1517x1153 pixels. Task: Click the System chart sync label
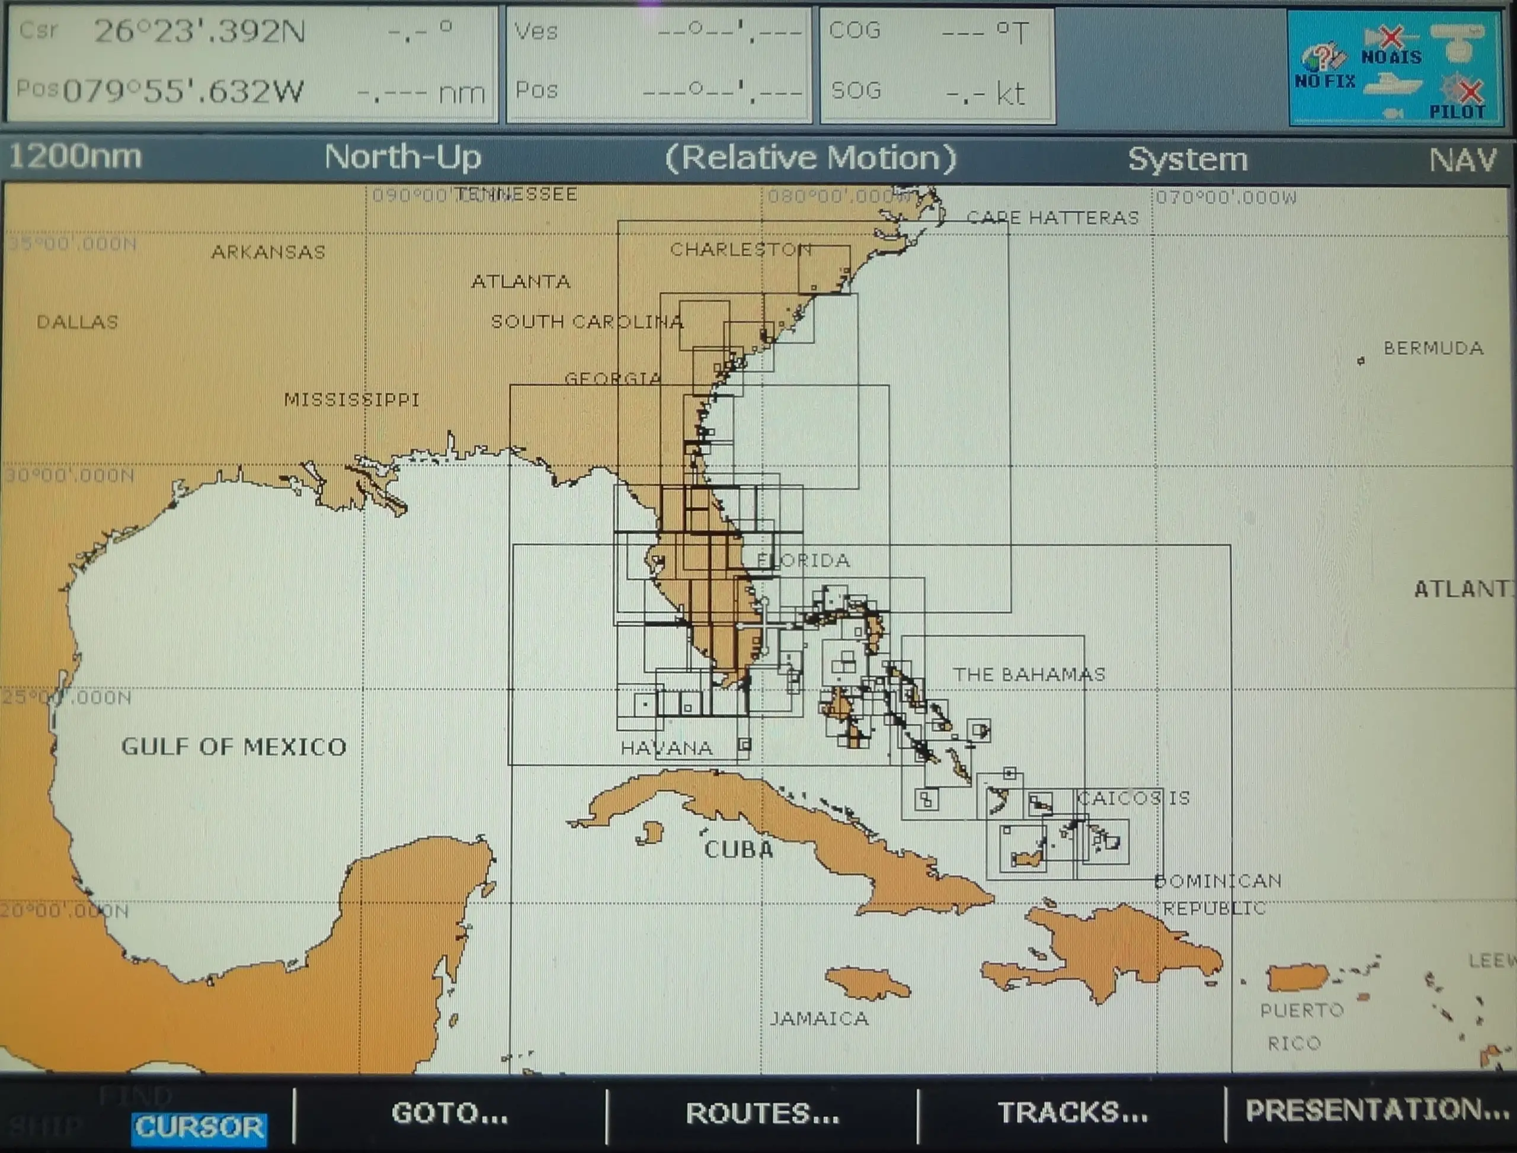(x=1188, y=159)
